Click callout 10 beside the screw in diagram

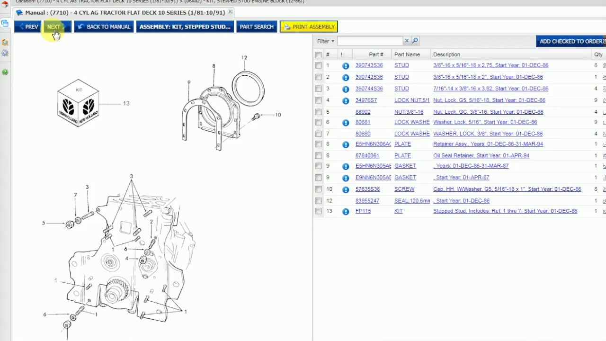(x=278, y=115)
